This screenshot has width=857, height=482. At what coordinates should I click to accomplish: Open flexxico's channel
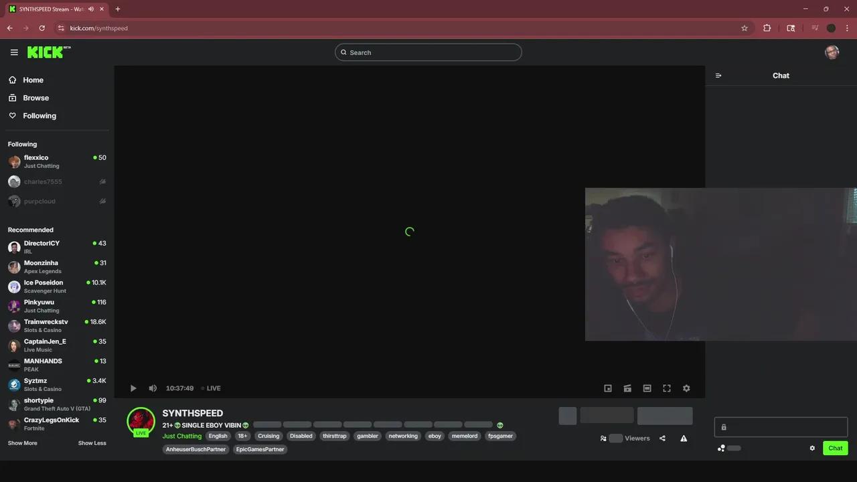[58, 161]
